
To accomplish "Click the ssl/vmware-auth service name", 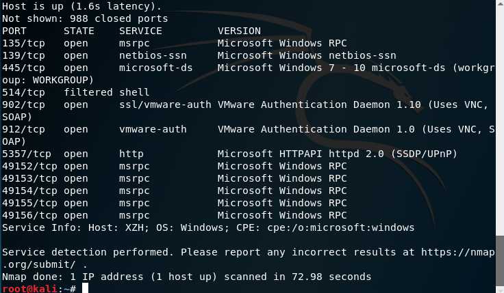I will coord(165,104).
